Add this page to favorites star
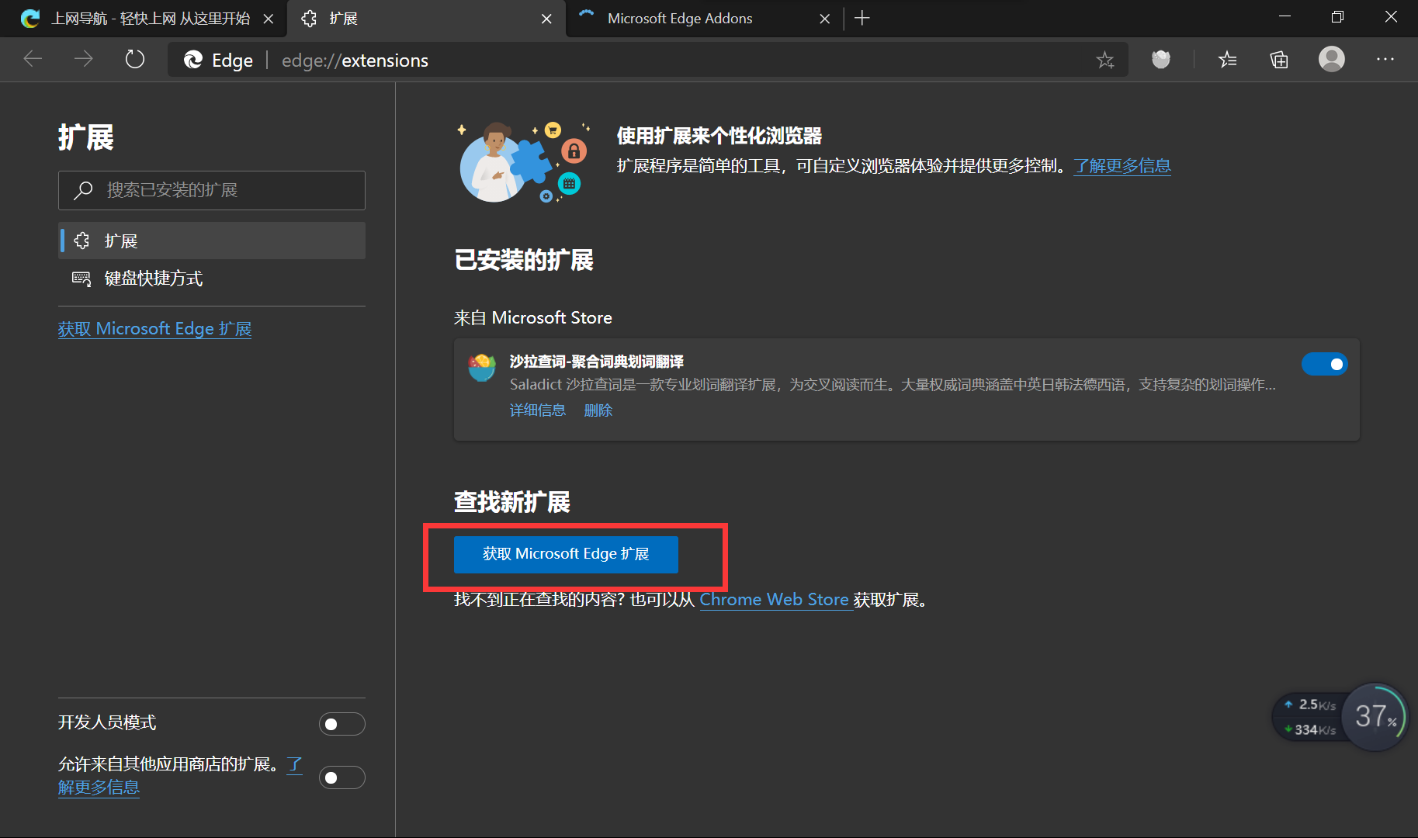 tap(1105, 60)
